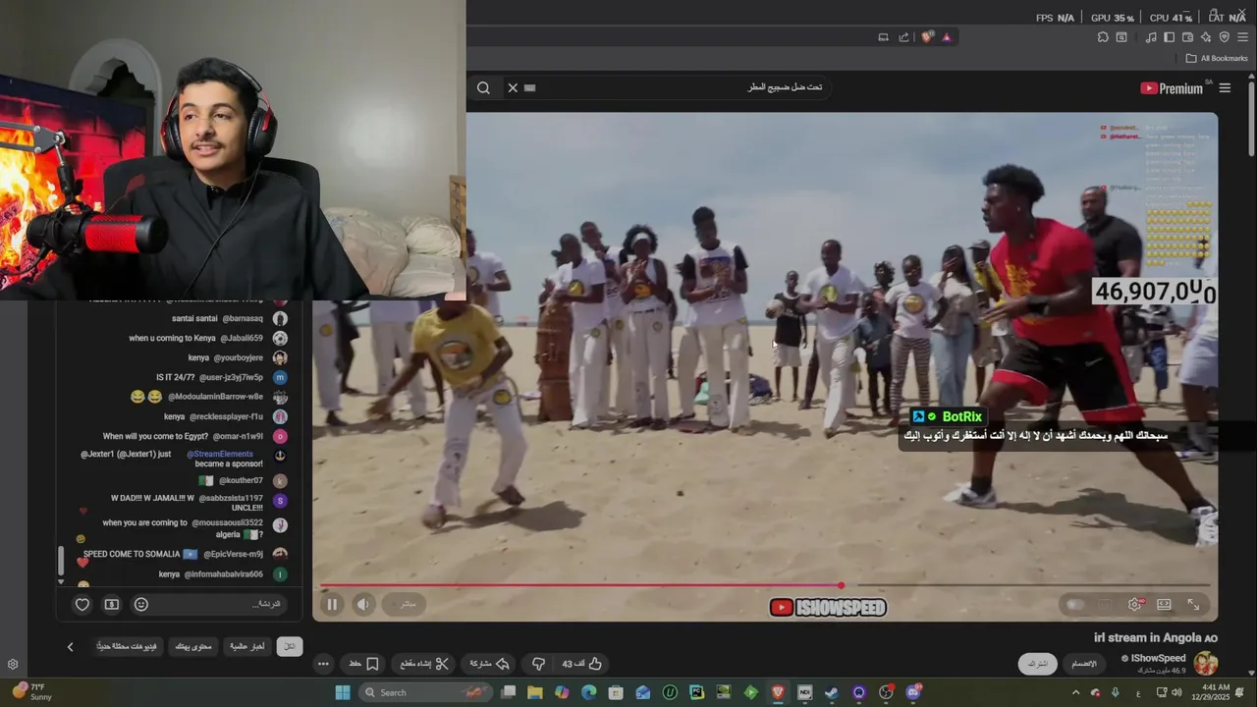Open File Explorer from the taskbar
Screen dimensions: 1257x707
click(535, 692)
